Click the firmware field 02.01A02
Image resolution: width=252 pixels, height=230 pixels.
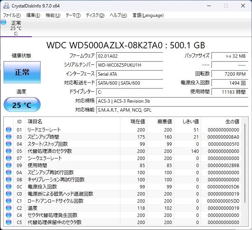click(129, 56)
